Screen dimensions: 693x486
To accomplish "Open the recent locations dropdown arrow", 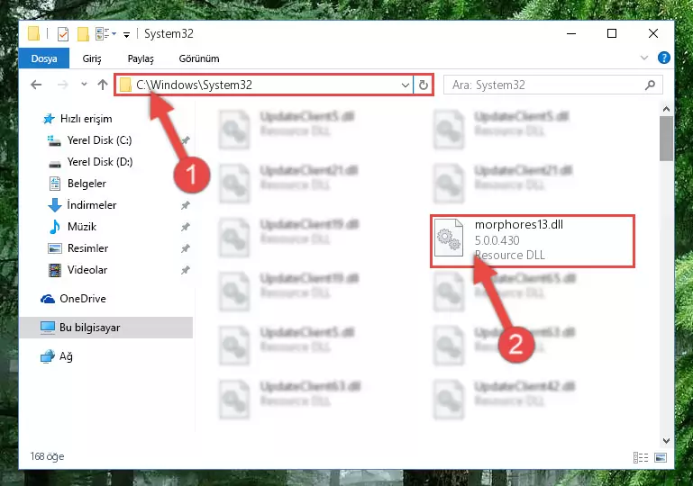I will point(84,84).
